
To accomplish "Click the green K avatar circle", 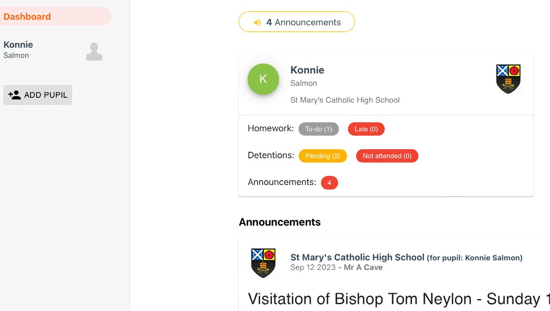I will click(x=263, y=79).
